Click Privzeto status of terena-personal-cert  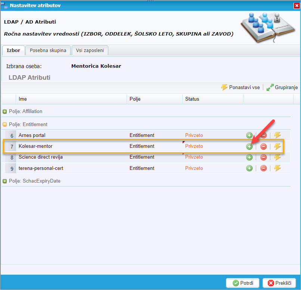pos(194,168)
